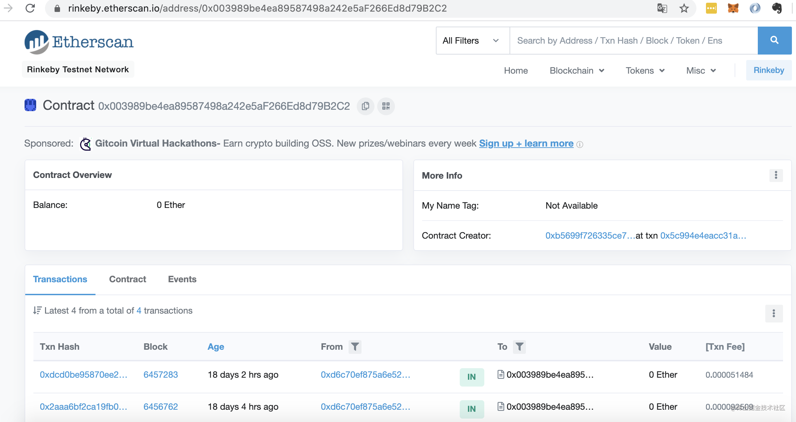This screenshot has width=796, height=422.
Task: Show the address QR code
Action: click(x=386, y=106)
